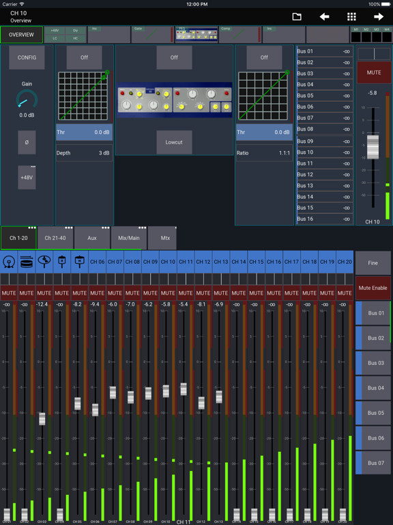Select Bus 02 sends-on-fader button
The image size is (393, 525).
(373, 338)
